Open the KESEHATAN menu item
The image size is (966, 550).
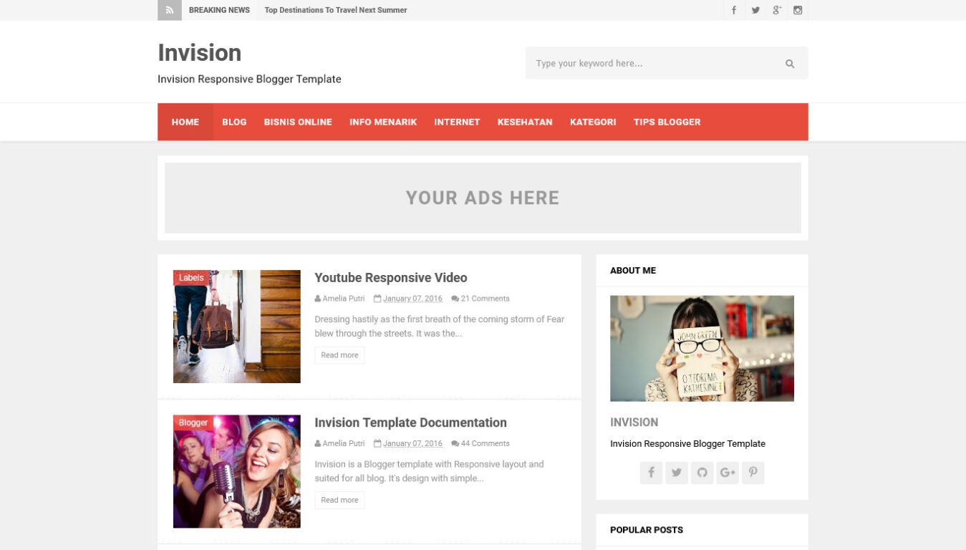tap(525, 122)
